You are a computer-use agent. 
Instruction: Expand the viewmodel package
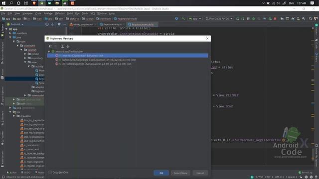point(25,95)
